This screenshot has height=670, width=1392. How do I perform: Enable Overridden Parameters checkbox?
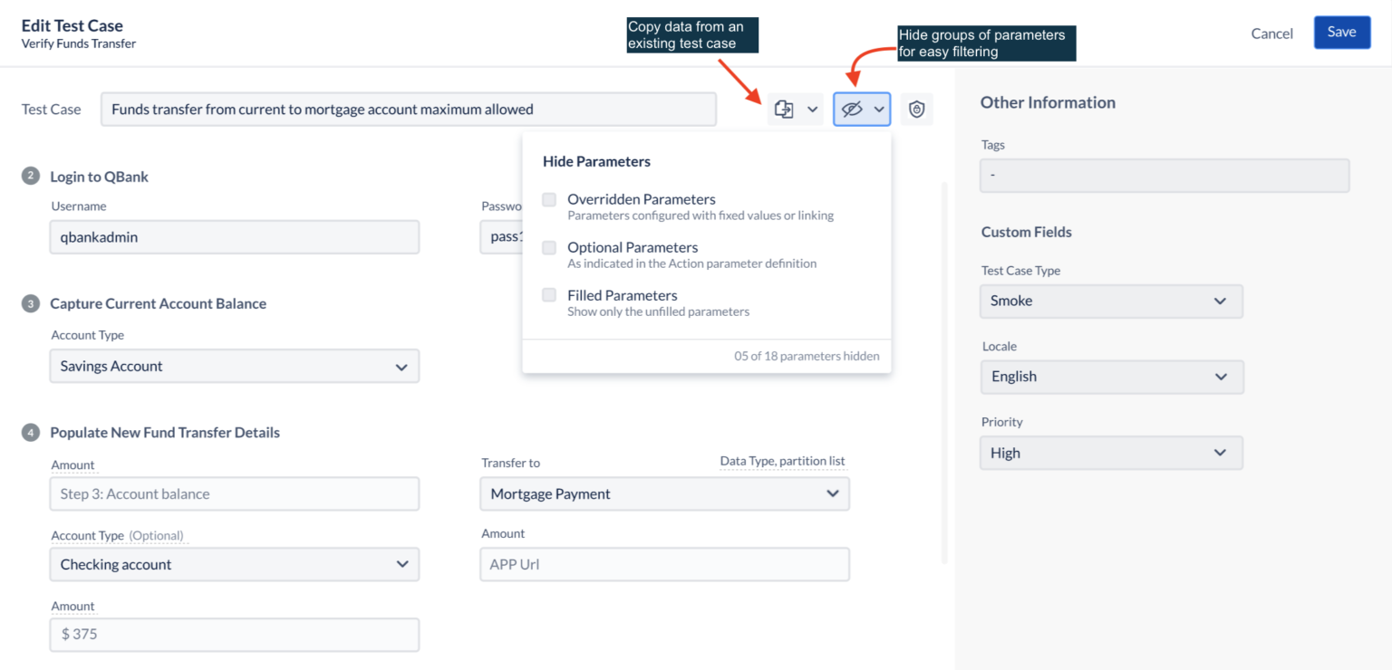point(549,199)
